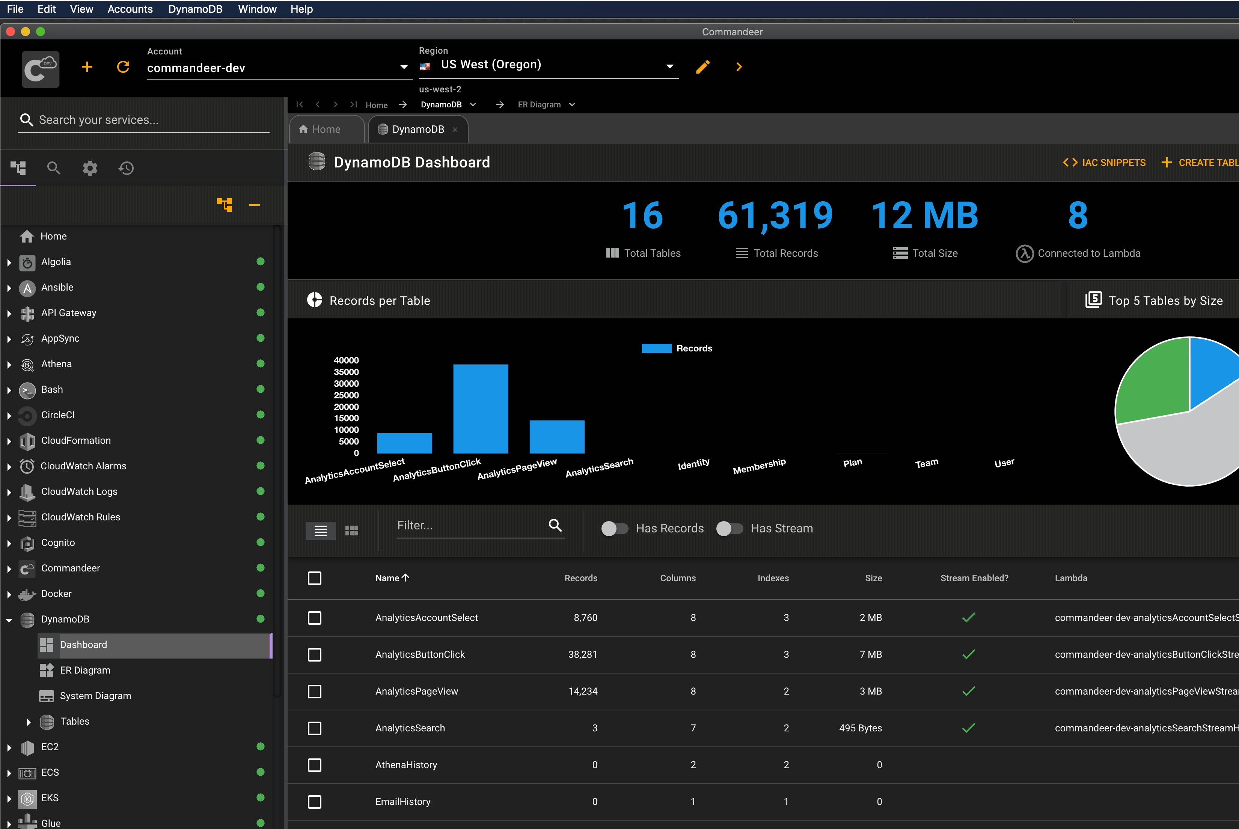Open the Window menu

(x=257, y=9)
